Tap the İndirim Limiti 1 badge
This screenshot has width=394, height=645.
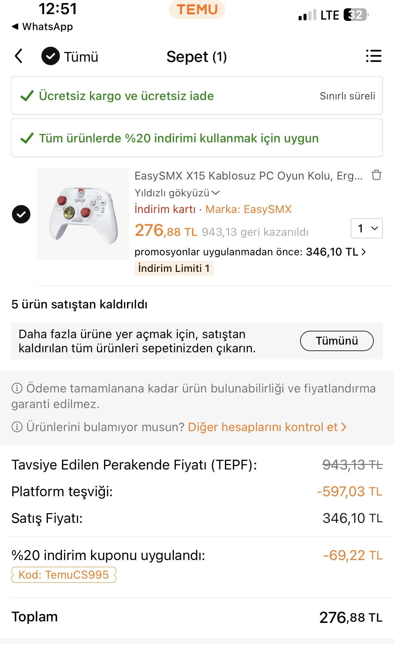[174, 268]
